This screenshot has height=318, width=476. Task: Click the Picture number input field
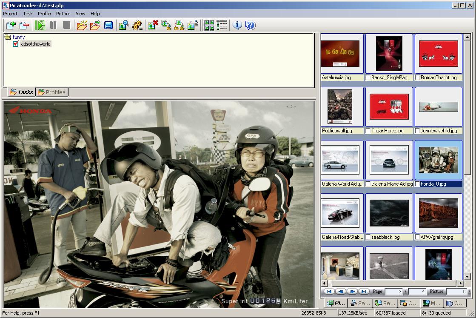point(456,292)
